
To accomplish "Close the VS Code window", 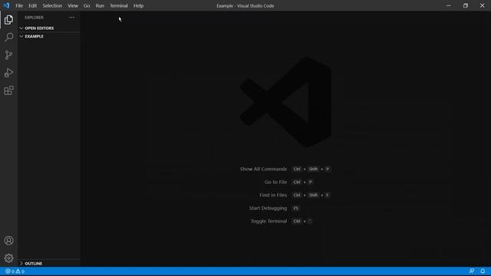I will point(483,5).
